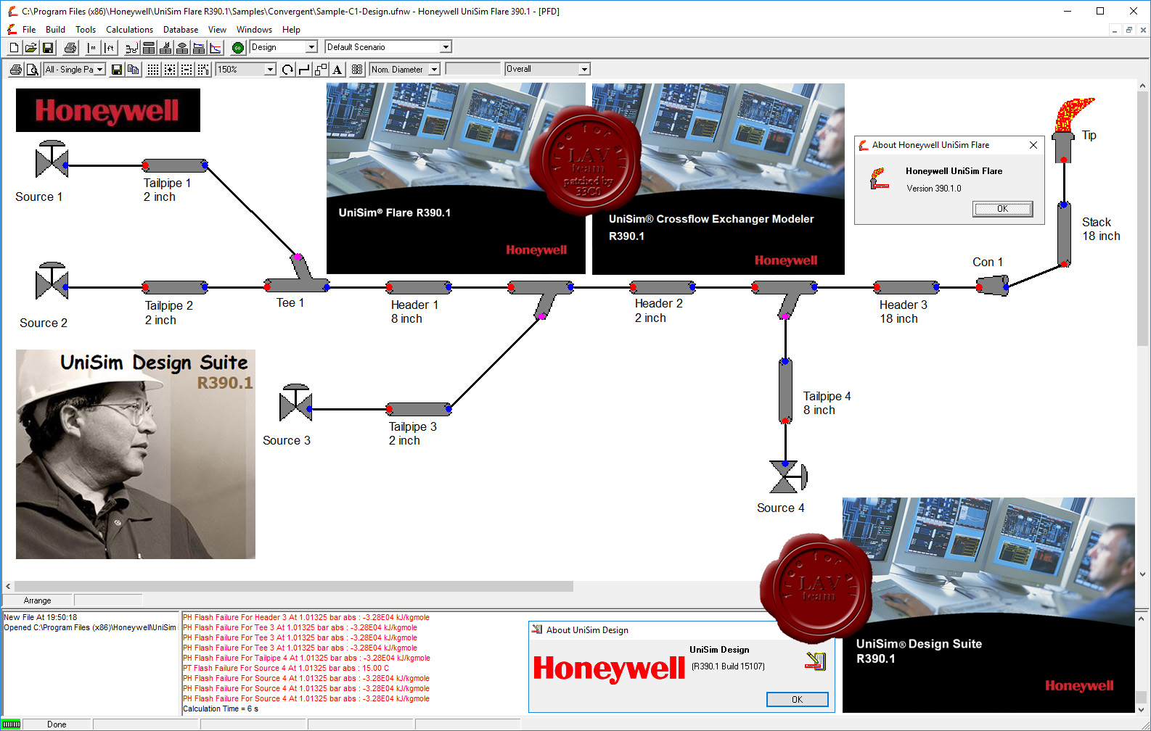Screen dimensions: 1151x731
Task: Select the Stack 18 inch pipe
Action: click(1064, 235)
